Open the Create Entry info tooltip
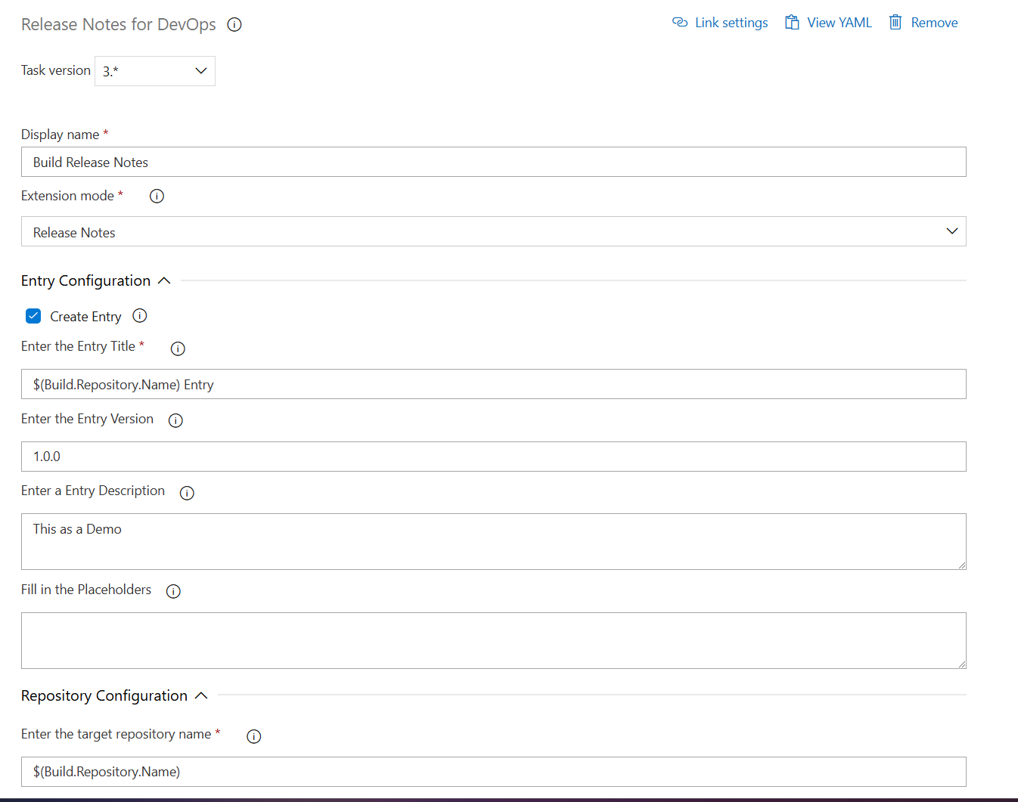The width and height of the screenshot is (1018, 802). pos(139,316)
